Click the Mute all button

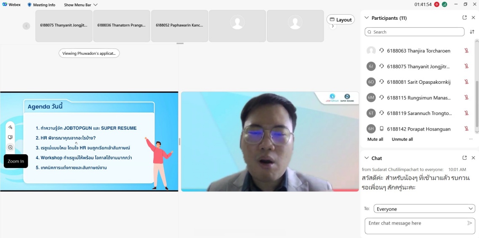(x=375, y=139)
